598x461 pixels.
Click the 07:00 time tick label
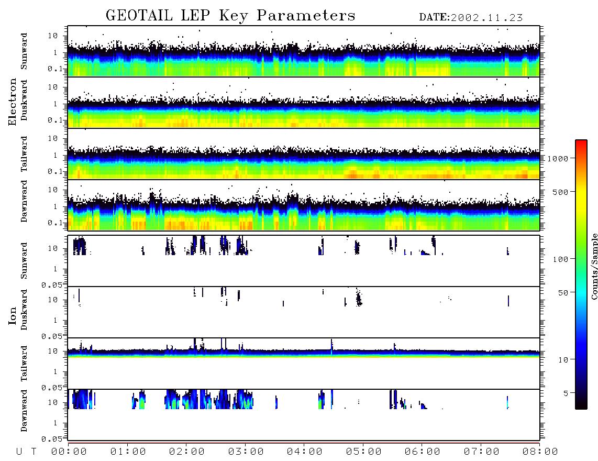coord(482,452)
